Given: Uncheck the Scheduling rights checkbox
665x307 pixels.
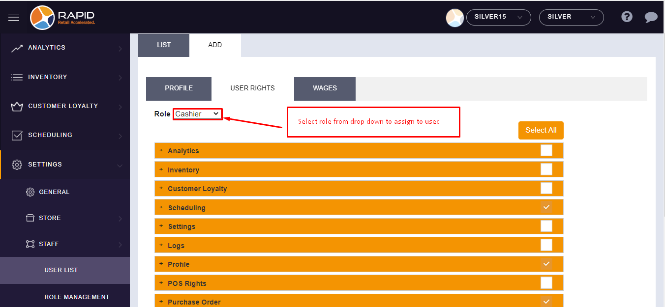Looking at the screenshot, I should (546, 207).
